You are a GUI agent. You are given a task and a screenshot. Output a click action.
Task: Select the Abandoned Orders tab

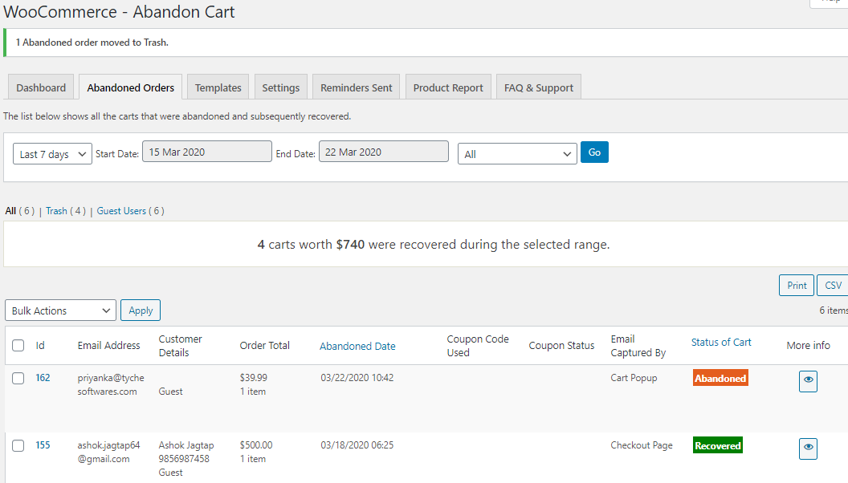pos(130,87)
